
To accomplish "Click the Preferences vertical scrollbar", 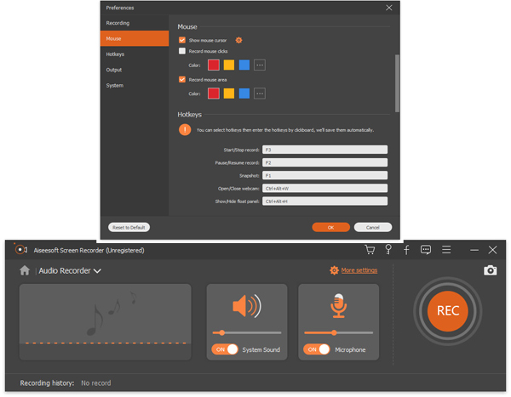I will (397, 83).
